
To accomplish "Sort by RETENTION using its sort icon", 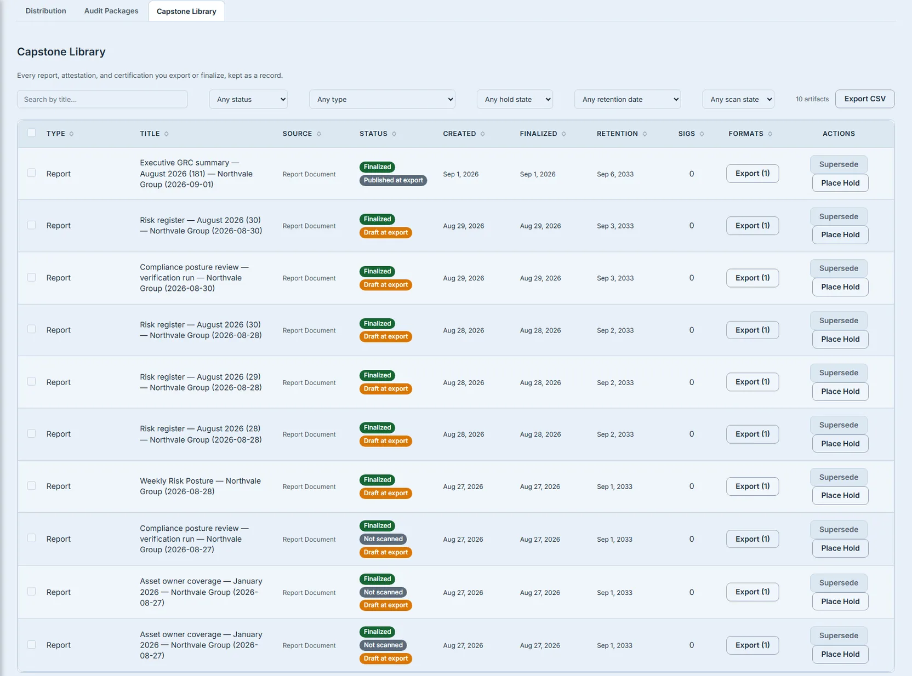I will tap(645, 134).
